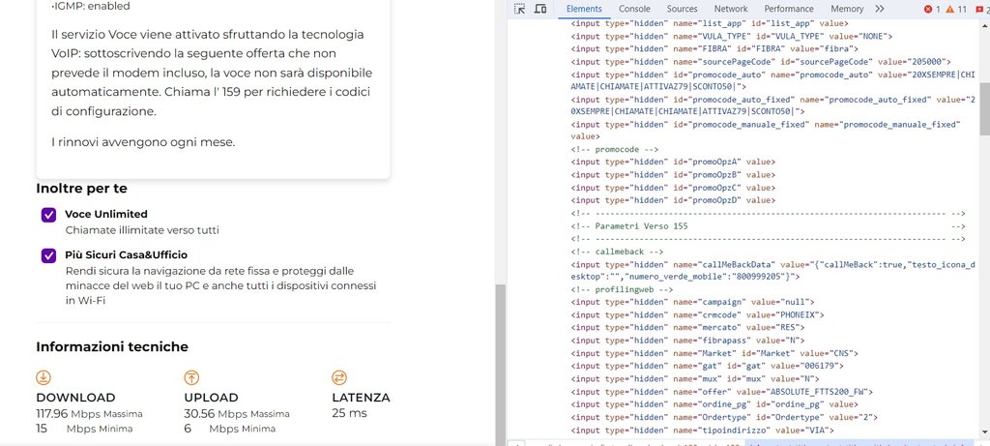
Task: Click the orange download arrow icon
Action: 44,377
